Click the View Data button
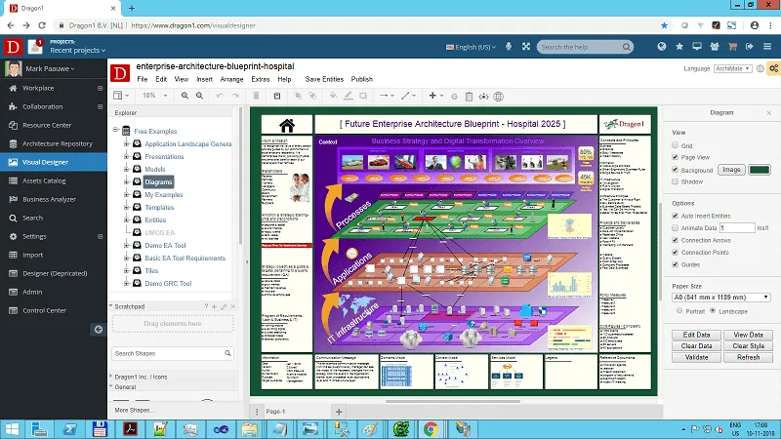 point(748,335)
